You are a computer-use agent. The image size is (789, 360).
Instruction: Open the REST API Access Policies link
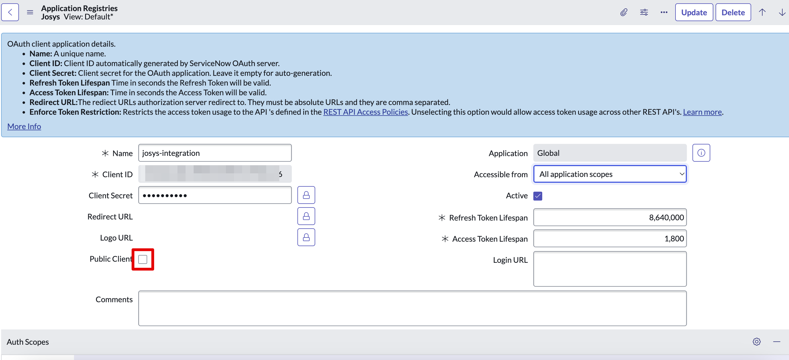click(365, 112)
